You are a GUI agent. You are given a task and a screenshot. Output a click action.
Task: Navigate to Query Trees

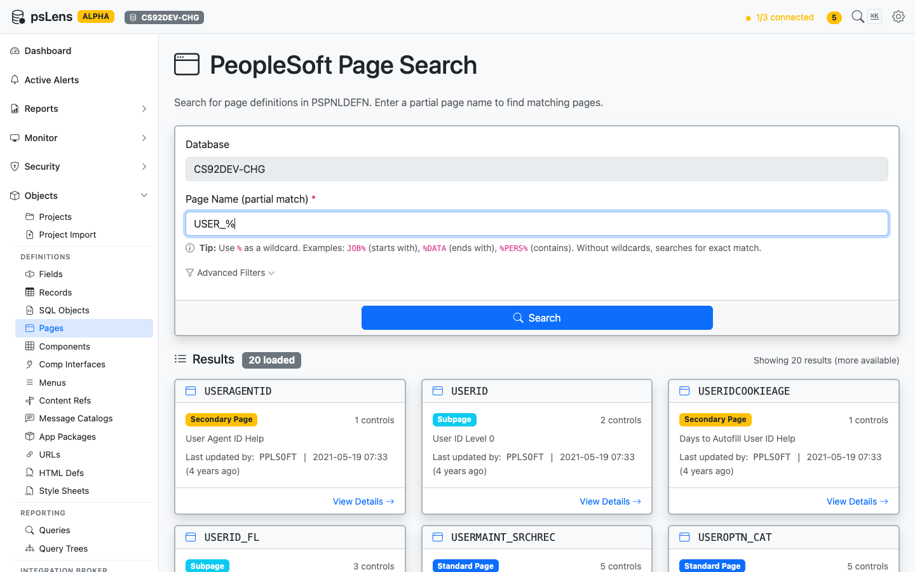pos(84,548)
